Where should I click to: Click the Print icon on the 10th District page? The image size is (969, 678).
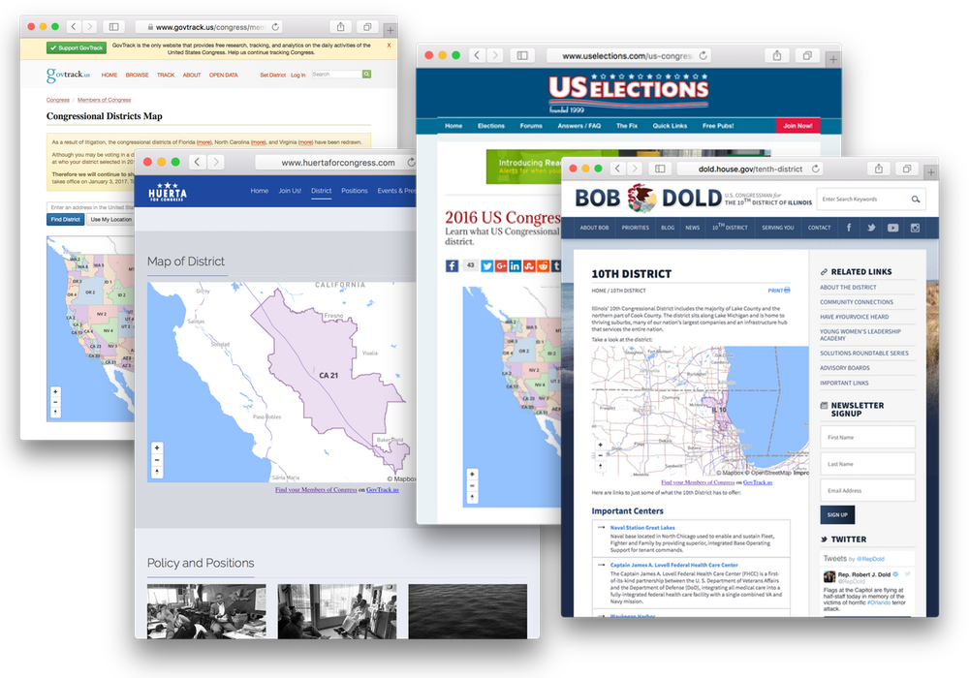[779, 290]
